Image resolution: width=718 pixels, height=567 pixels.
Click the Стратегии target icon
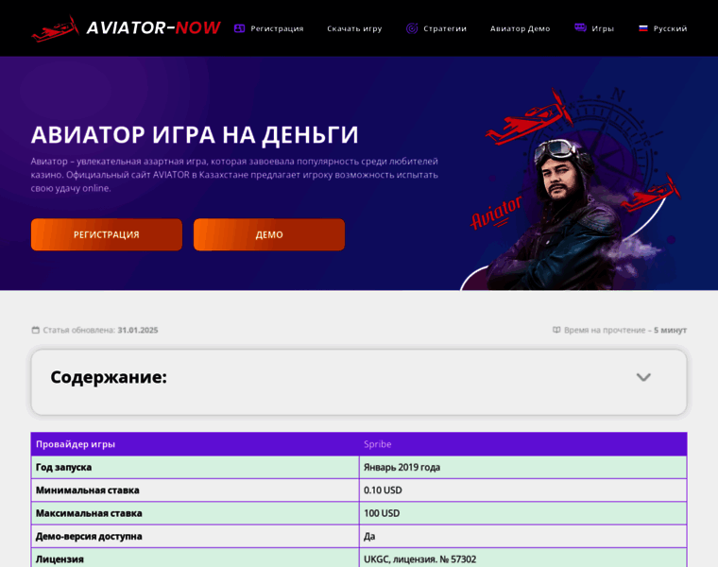[x=412, y=28]
